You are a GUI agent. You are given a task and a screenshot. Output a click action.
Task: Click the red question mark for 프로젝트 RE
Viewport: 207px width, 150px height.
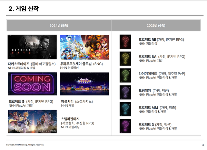(125, 42)
